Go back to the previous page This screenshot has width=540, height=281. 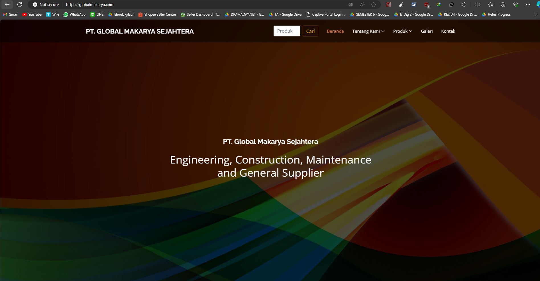click(7, 5)
